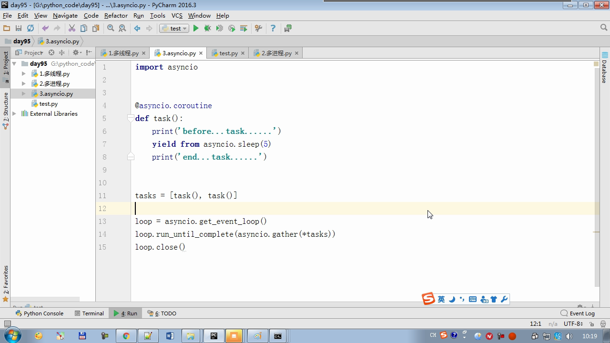Click the Synchronize toolbar icon
Image resolution: width=610 pixels, height=343 pixels.
click(30, 29)
